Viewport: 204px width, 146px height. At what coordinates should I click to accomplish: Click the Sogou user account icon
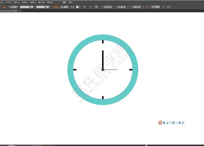177,123
